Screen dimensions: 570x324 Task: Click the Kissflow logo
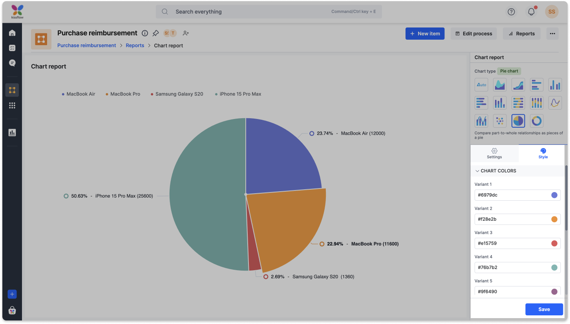pyautogui.click(x=17, y=12)
